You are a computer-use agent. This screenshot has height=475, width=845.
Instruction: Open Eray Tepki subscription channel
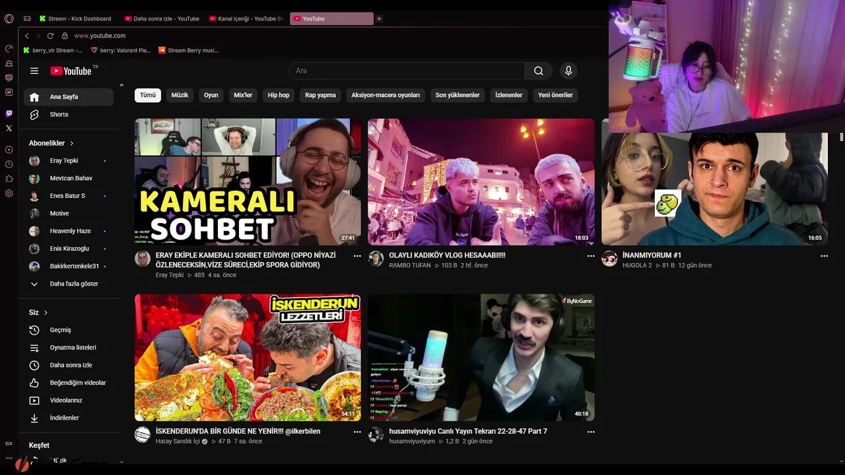(x=69, y=161)
